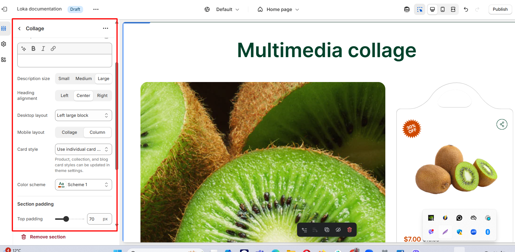Click the AI generate text sparkle icon
515x252 pixels.
click(24, 49)
